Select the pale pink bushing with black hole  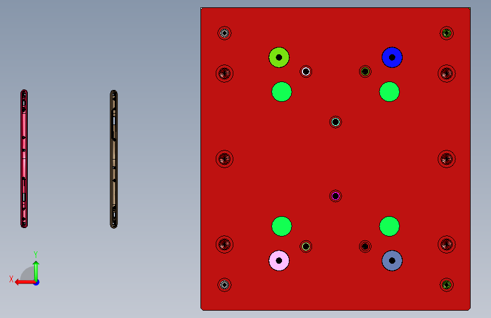click(x=279, y=260)
